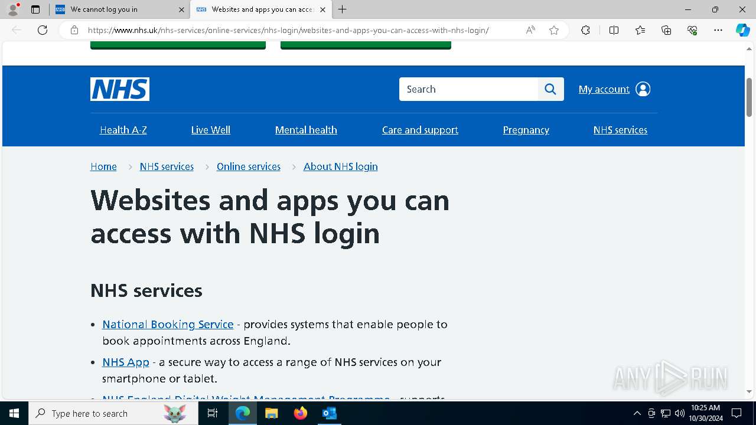Click the browser profile icon

13,9
